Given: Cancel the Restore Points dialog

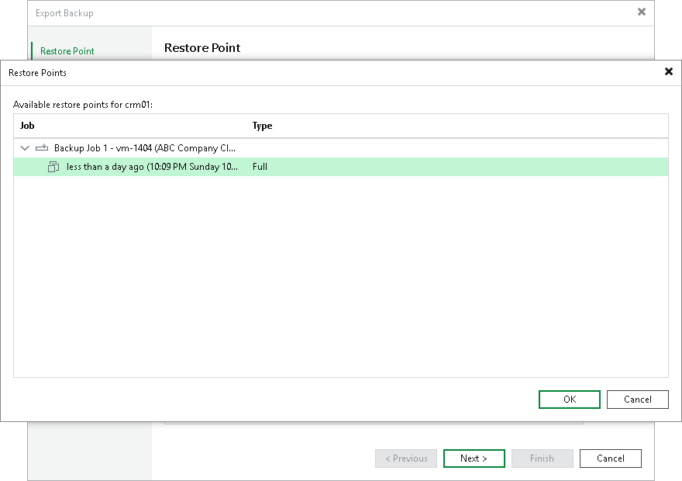Looking at the screenshot, I should (x=637, y=399).
